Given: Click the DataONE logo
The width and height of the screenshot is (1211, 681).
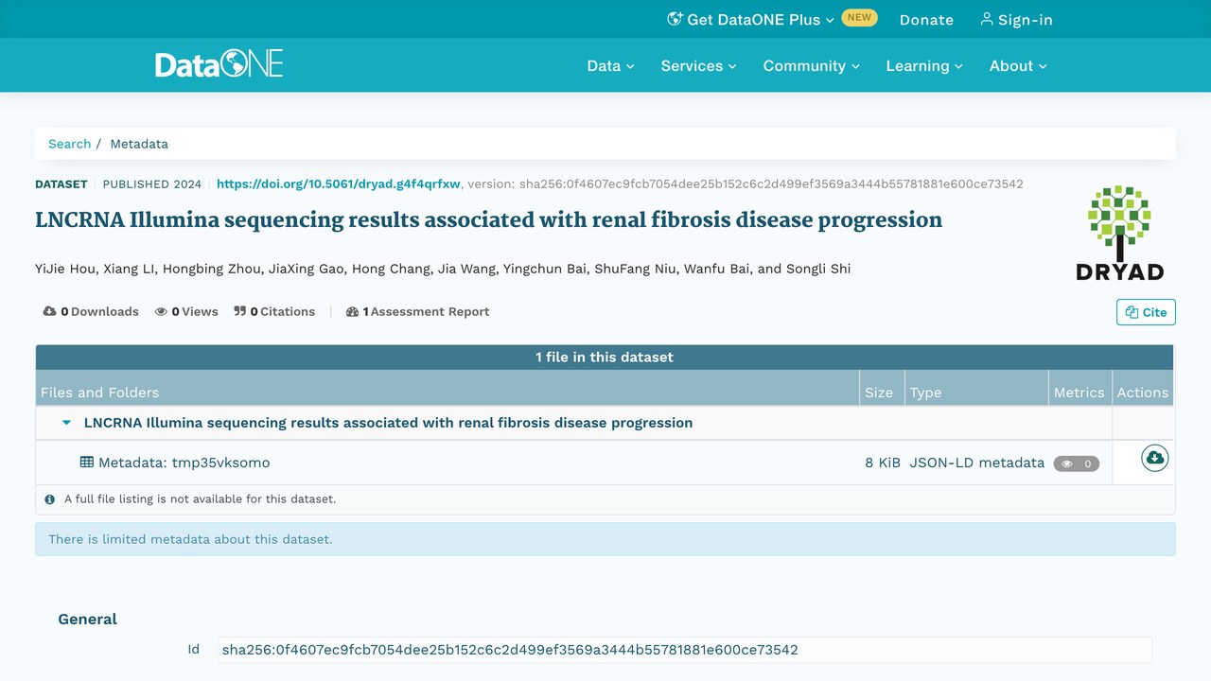Looking at the screenshot, I should pyautogui.click(x=219, y=64).
